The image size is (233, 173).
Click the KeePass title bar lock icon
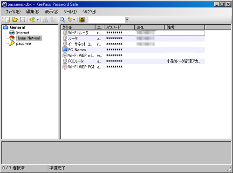tap(5, 4)
